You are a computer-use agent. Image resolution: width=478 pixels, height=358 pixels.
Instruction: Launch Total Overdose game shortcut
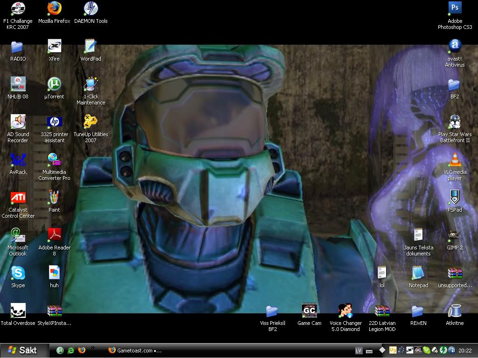point(18,315)
